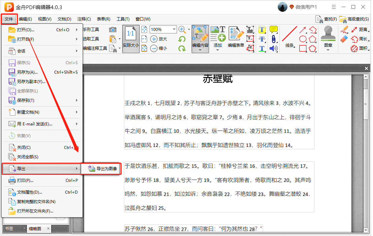373x236 pixels.
Task: Open the zoom percentage dropdown
Action: tap(174, 30)
